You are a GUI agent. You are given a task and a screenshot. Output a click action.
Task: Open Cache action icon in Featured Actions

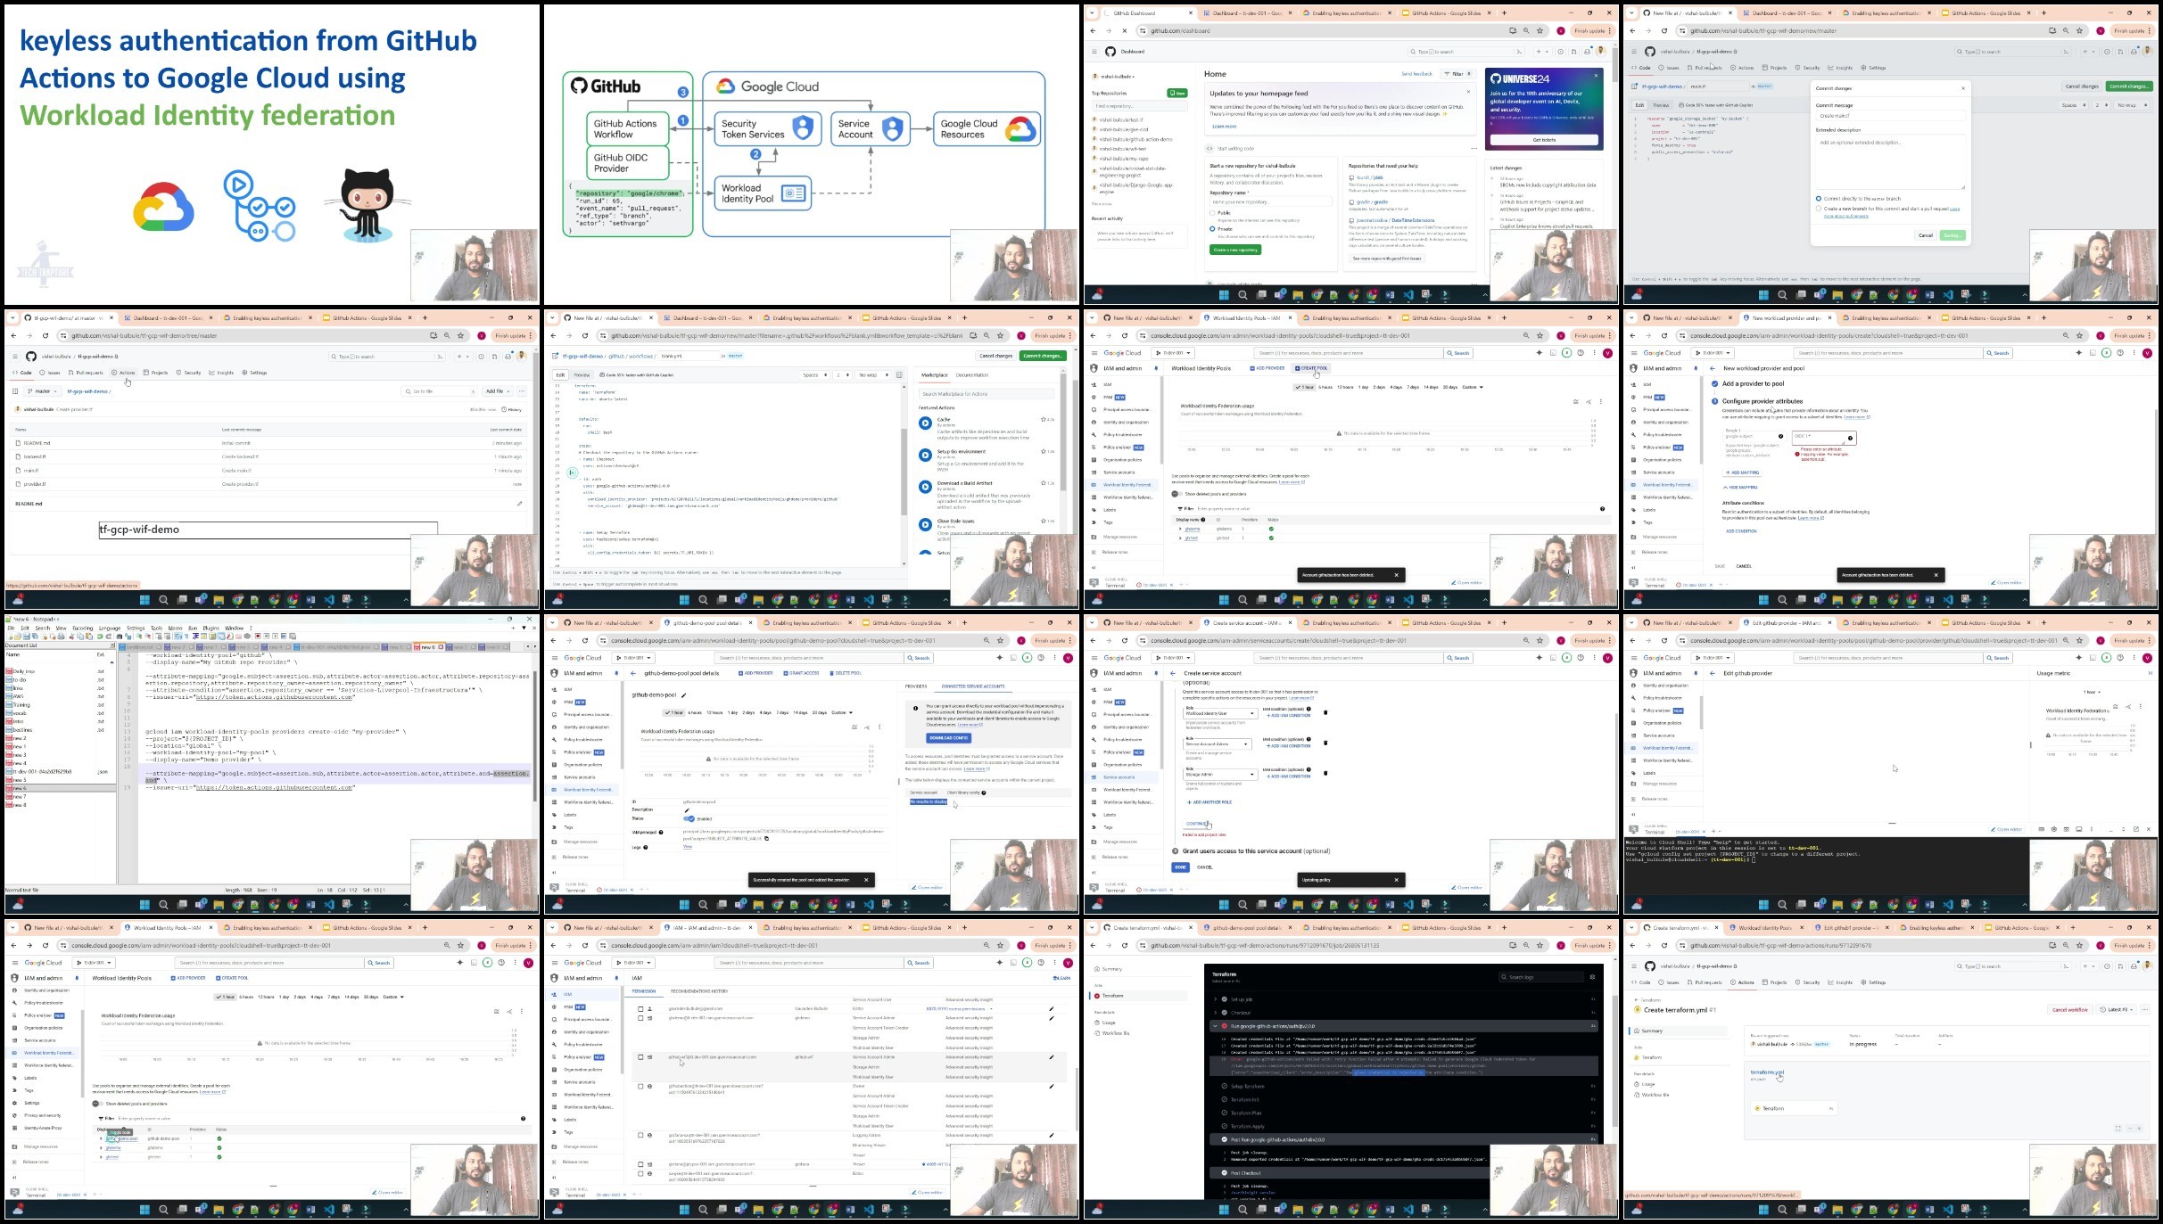[925, 423]
